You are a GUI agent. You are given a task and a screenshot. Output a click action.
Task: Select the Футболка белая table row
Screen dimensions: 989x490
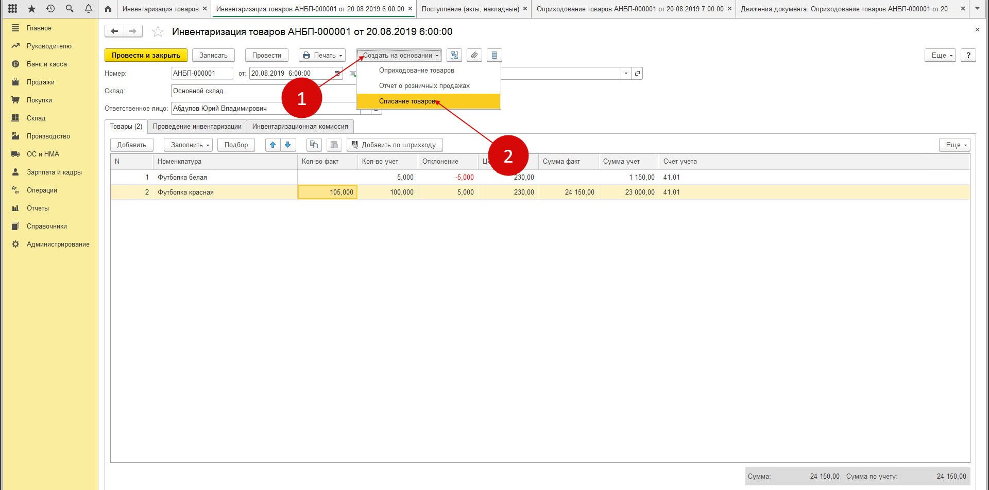point(540,177)
